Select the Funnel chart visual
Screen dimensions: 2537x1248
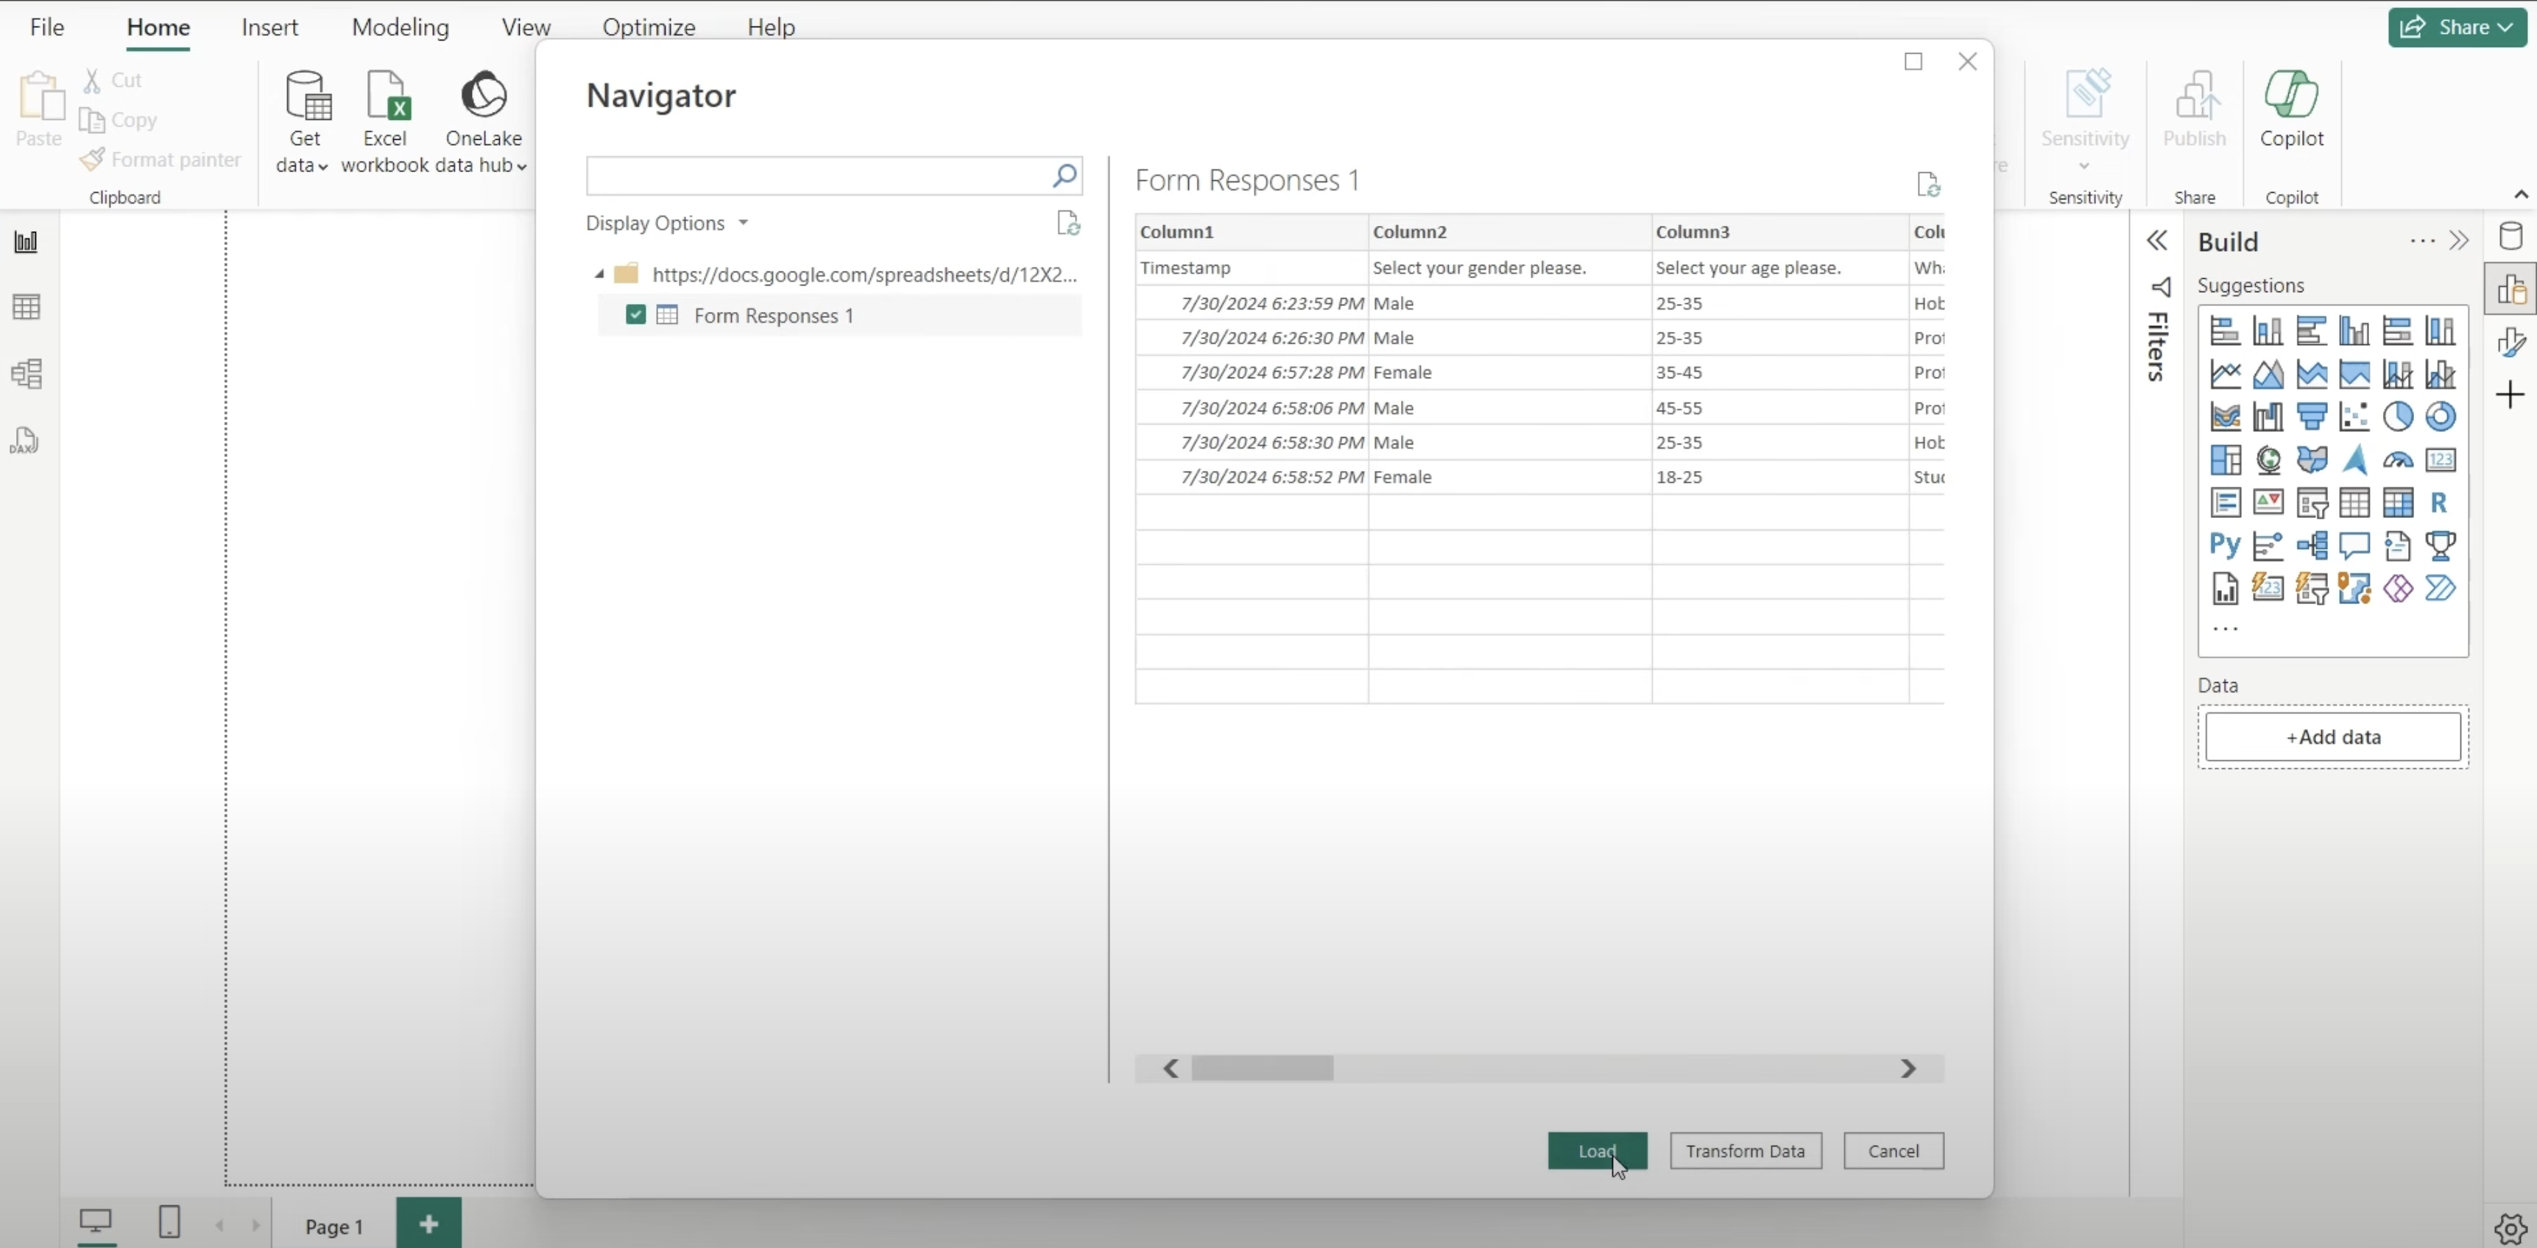tap(2312, 416)
